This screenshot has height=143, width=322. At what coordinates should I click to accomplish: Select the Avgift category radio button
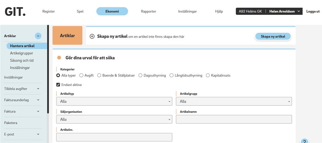click(82, 76)
